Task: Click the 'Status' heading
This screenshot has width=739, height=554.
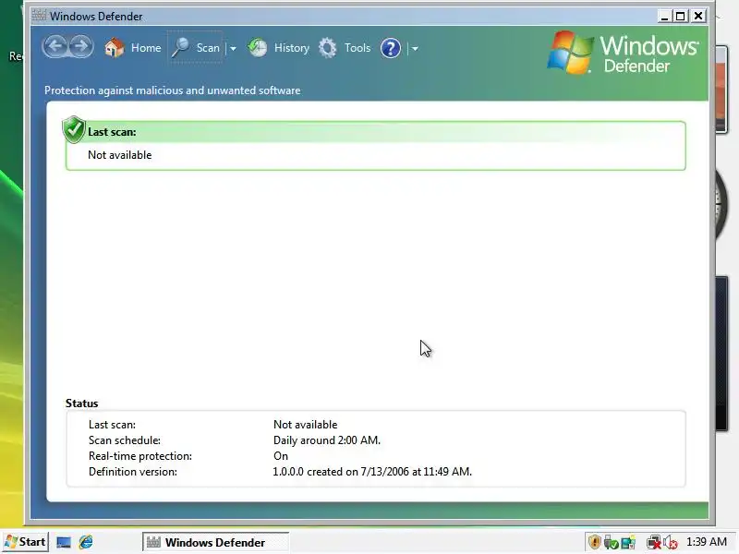Action: tap(81, 403)
